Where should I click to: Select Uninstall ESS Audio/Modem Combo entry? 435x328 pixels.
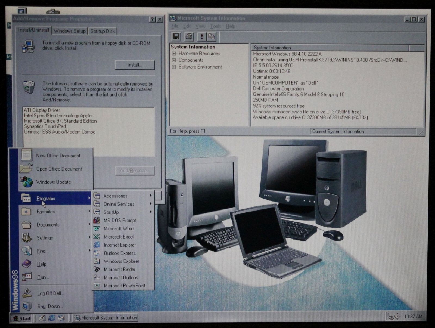pos(60,132)
